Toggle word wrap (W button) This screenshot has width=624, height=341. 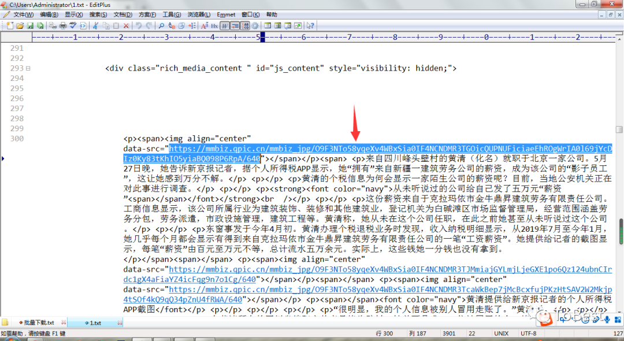click(225, 26)
